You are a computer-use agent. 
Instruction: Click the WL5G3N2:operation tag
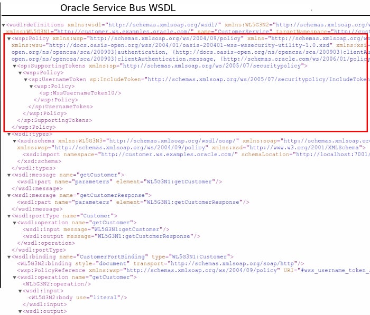(x=57, y=284)
